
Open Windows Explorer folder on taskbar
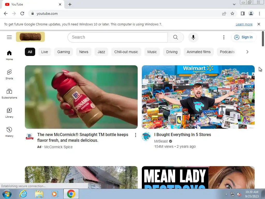coord(39,194)
